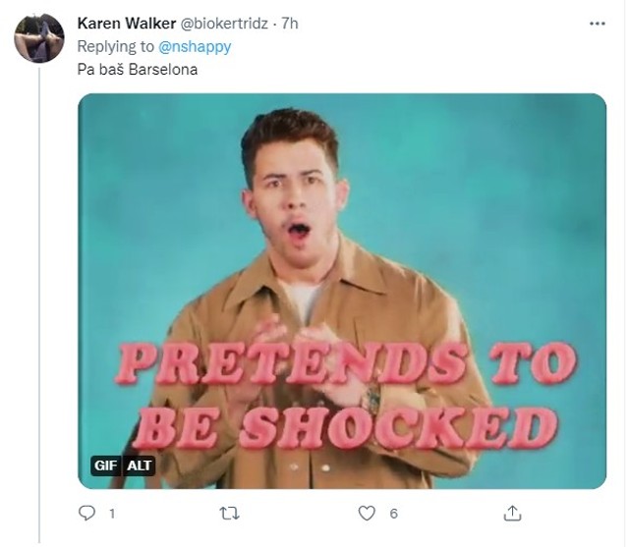Click the Karen Walker display name

126,23
